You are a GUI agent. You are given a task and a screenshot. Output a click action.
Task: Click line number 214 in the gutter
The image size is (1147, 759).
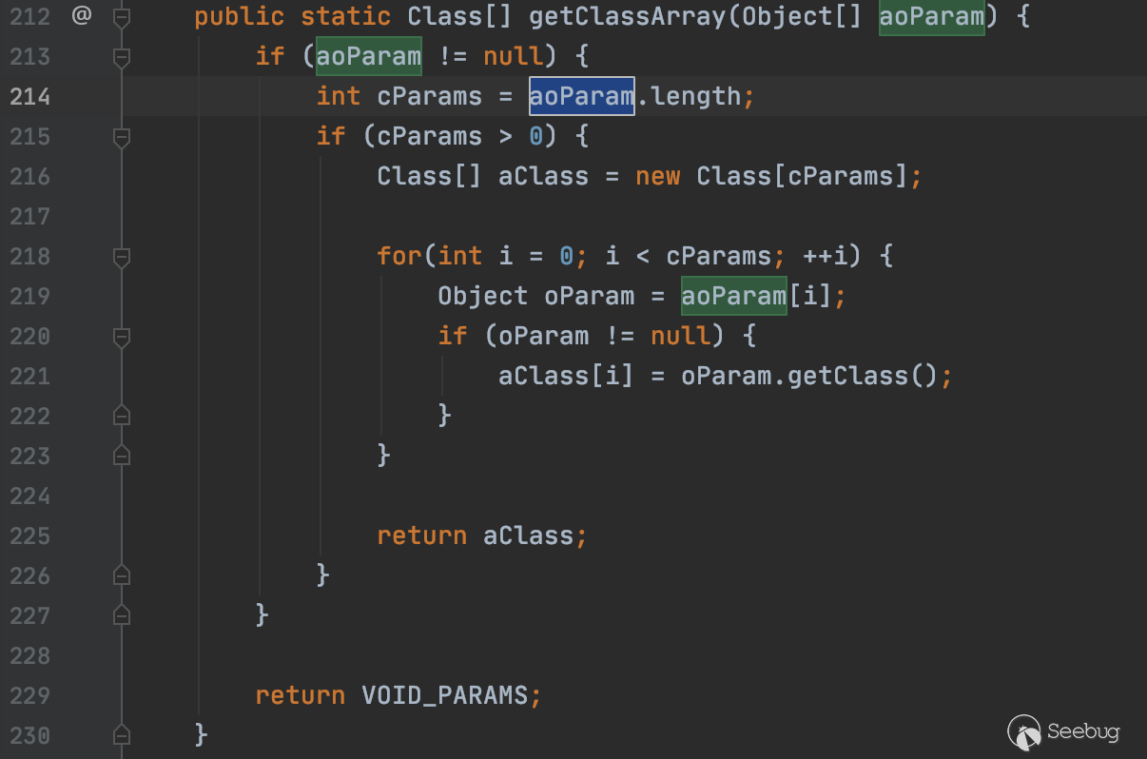pos(29,97)
